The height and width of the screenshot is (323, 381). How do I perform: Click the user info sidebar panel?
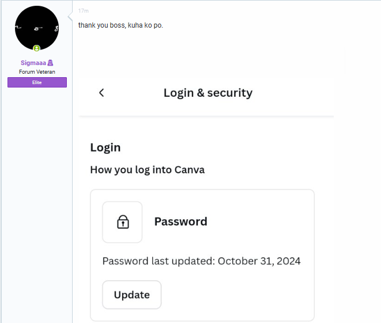pos(37,161)
